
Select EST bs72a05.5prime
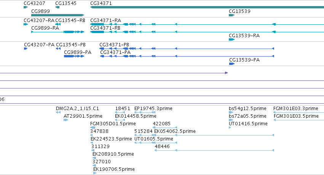point(247,116)
